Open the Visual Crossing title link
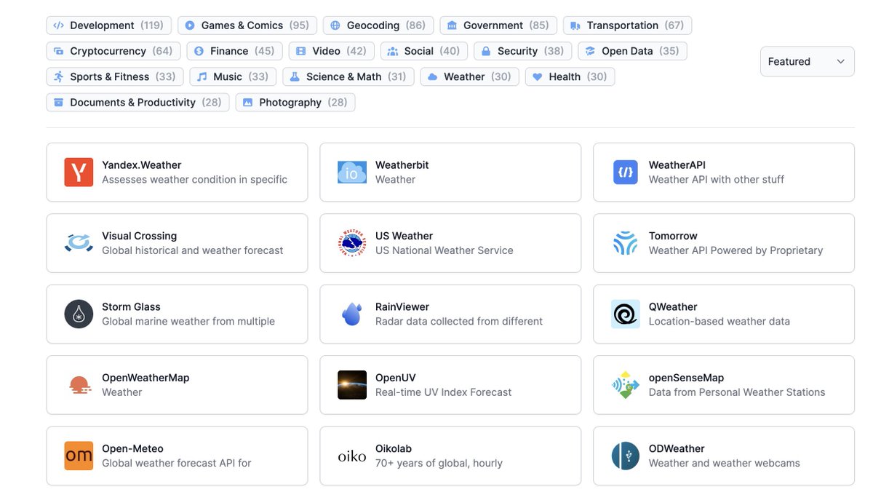873x492 pixels. pyautogui.click(x=140, y=236)
